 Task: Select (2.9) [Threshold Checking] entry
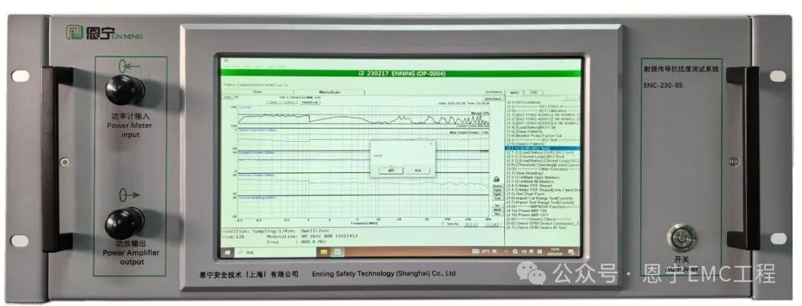pos(543,165)
